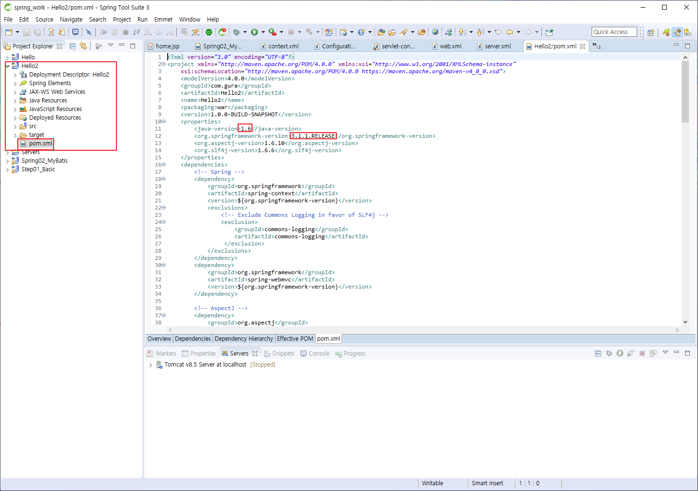Collapse the Hello2 project tree node

[8, 66]
